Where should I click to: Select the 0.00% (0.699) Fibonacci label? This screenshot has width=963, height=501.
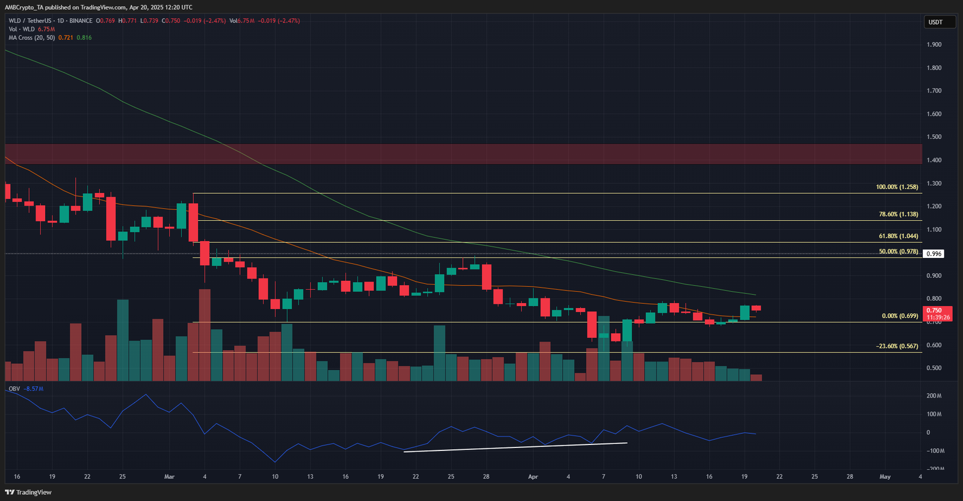900,316
